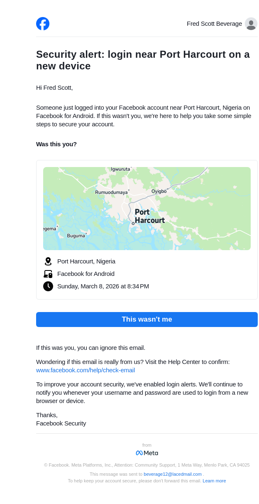This screenshot has width=259, height=504.
Task: Click the "Facebook for Android" device text
Action: (x=86, y=274)
